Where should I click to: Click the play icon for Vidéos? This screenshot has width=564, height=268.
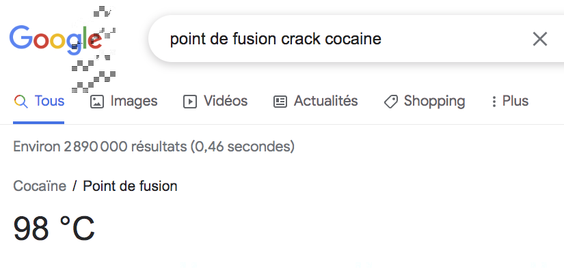pos(190,102)
